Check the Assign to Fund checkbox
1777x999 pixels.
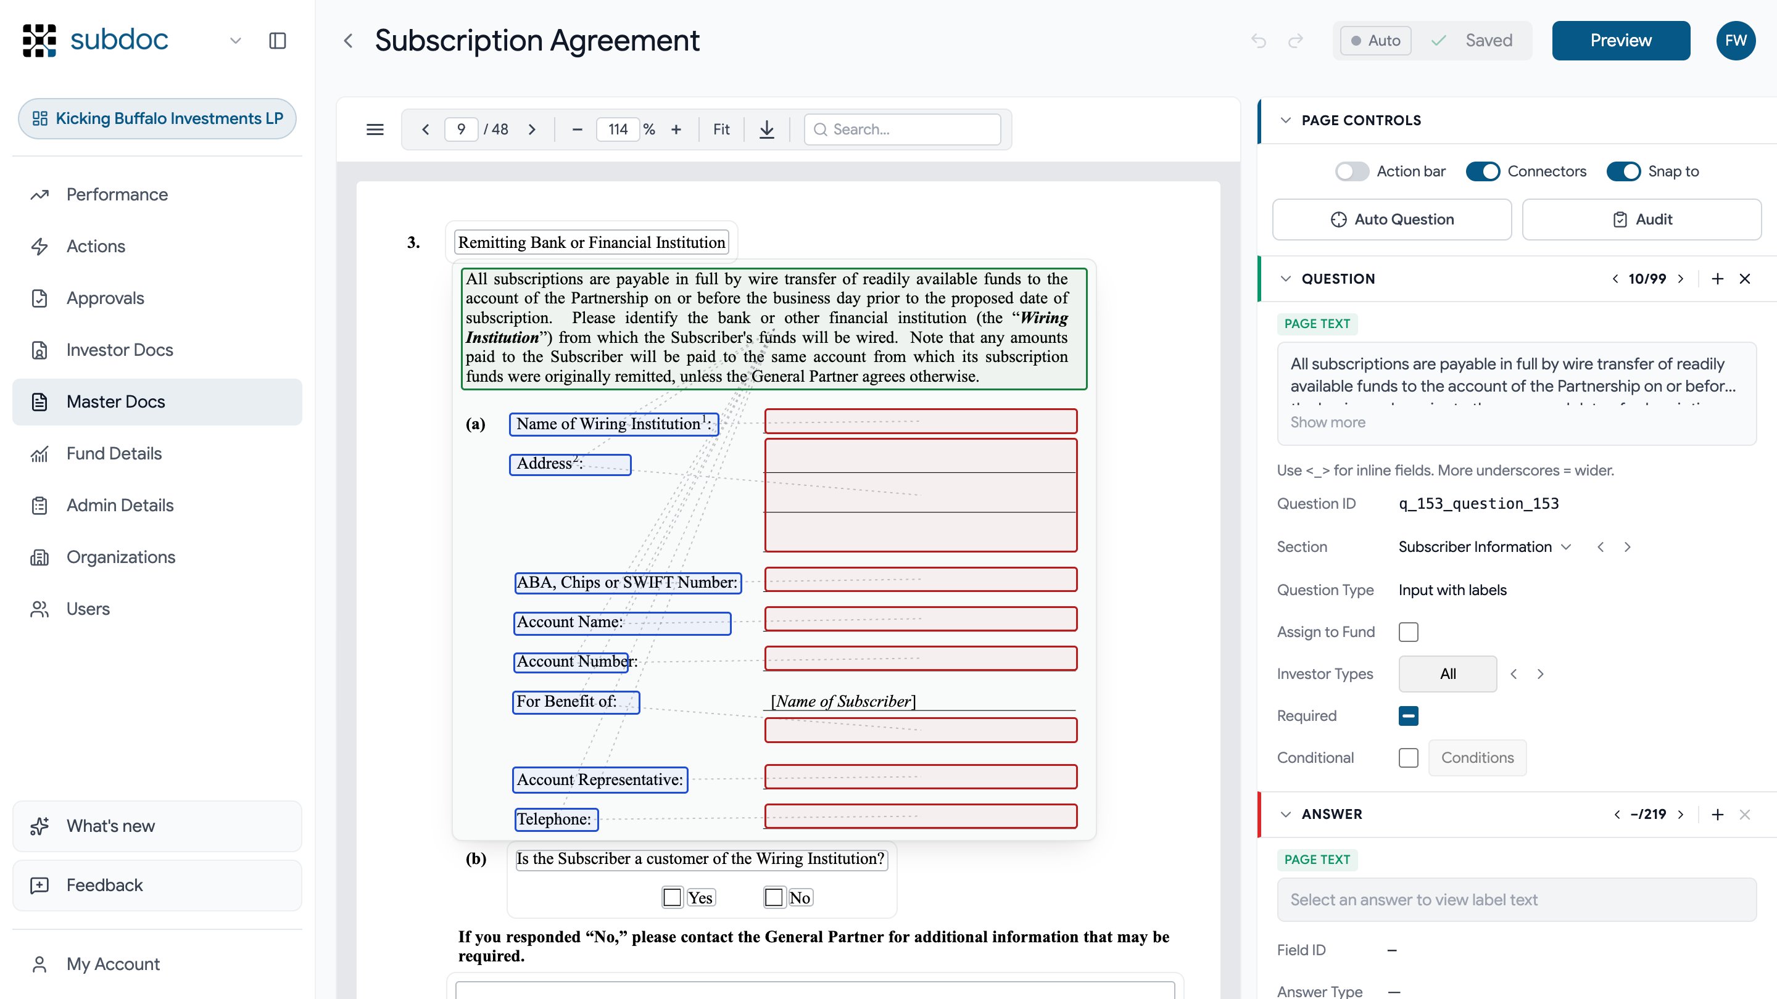1408,632
